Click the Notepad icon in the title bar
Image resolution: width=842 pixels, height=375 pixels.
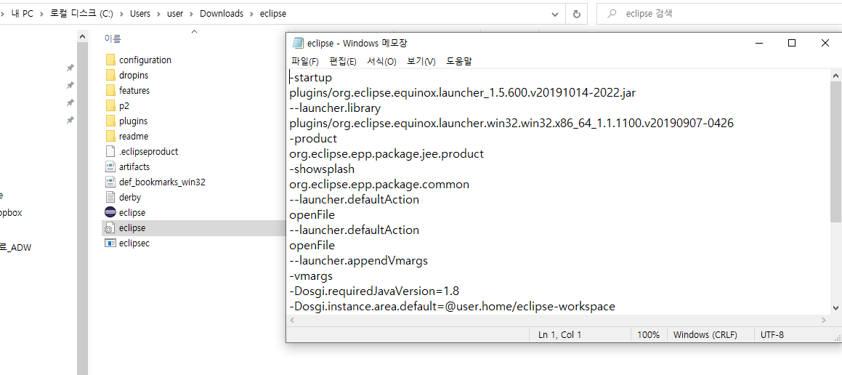[x=297, y=43]
